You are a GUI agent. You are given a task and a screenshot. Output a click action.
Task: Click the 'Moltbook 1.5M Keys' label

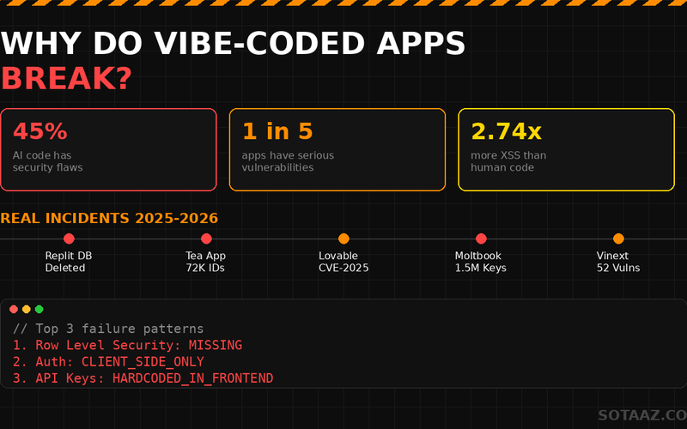[481, 262]
